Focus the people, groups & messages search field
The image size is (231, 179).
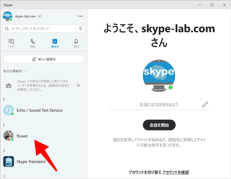pos(39,28)
